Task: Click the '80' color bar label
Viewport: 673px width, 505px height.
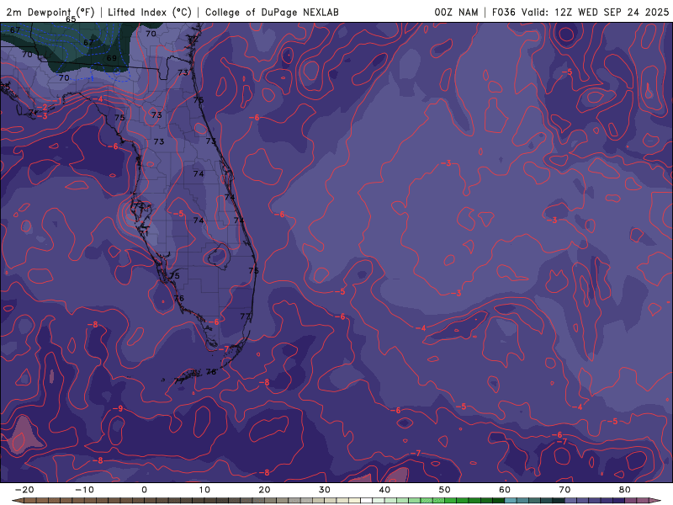Action: tap(625, 490)
